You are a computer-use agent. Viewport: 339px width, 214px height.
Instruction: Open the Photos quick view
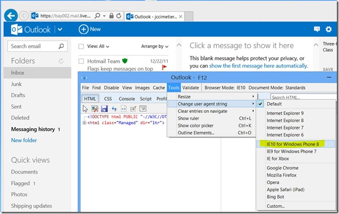19,194
